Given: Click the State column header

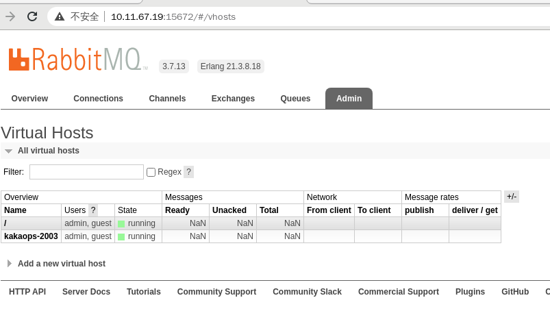Looking at the screenshot, I should click(127, 210).
